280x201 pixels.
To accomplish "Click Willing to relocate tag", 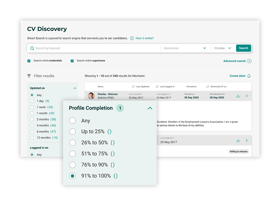I will click(238, 152).
